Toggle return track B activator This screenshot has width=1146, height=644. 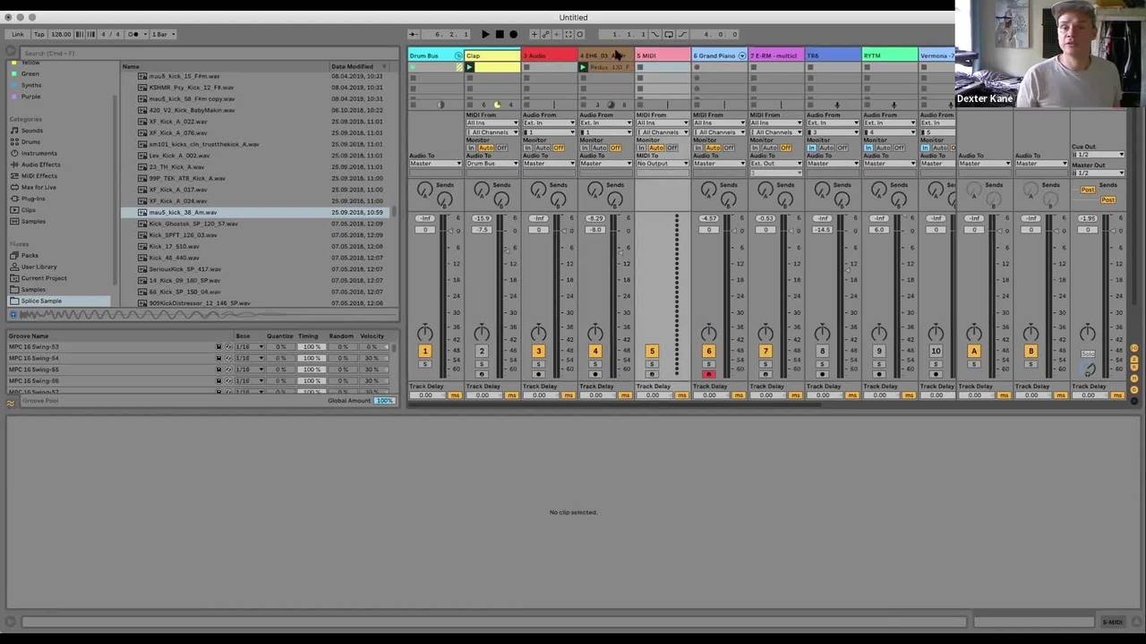[x=1031, y=352]
